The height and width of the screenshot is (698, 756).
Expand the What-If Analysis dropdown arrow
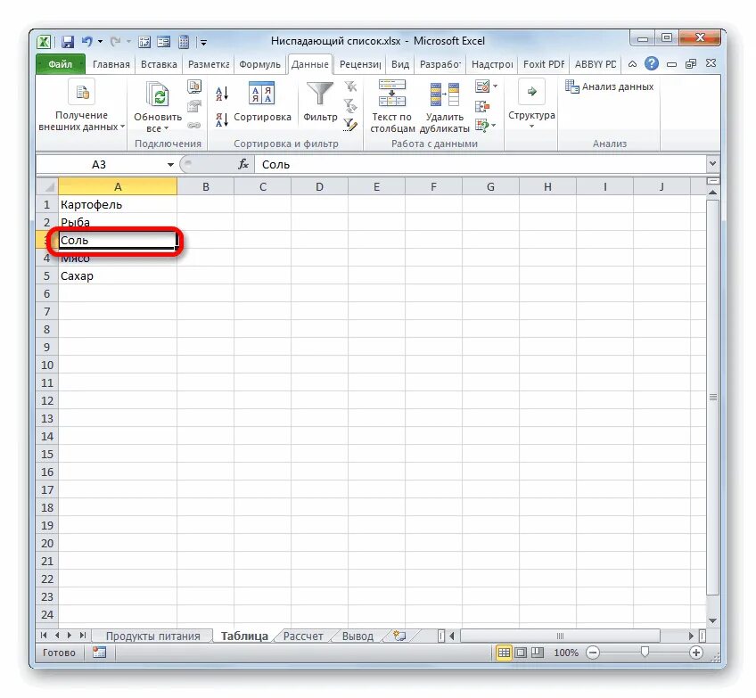[494, 126]
